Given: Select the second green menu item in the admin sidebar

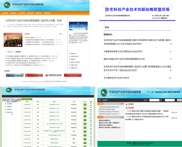Looking at the screenshot, I should [x=9, y=107].
